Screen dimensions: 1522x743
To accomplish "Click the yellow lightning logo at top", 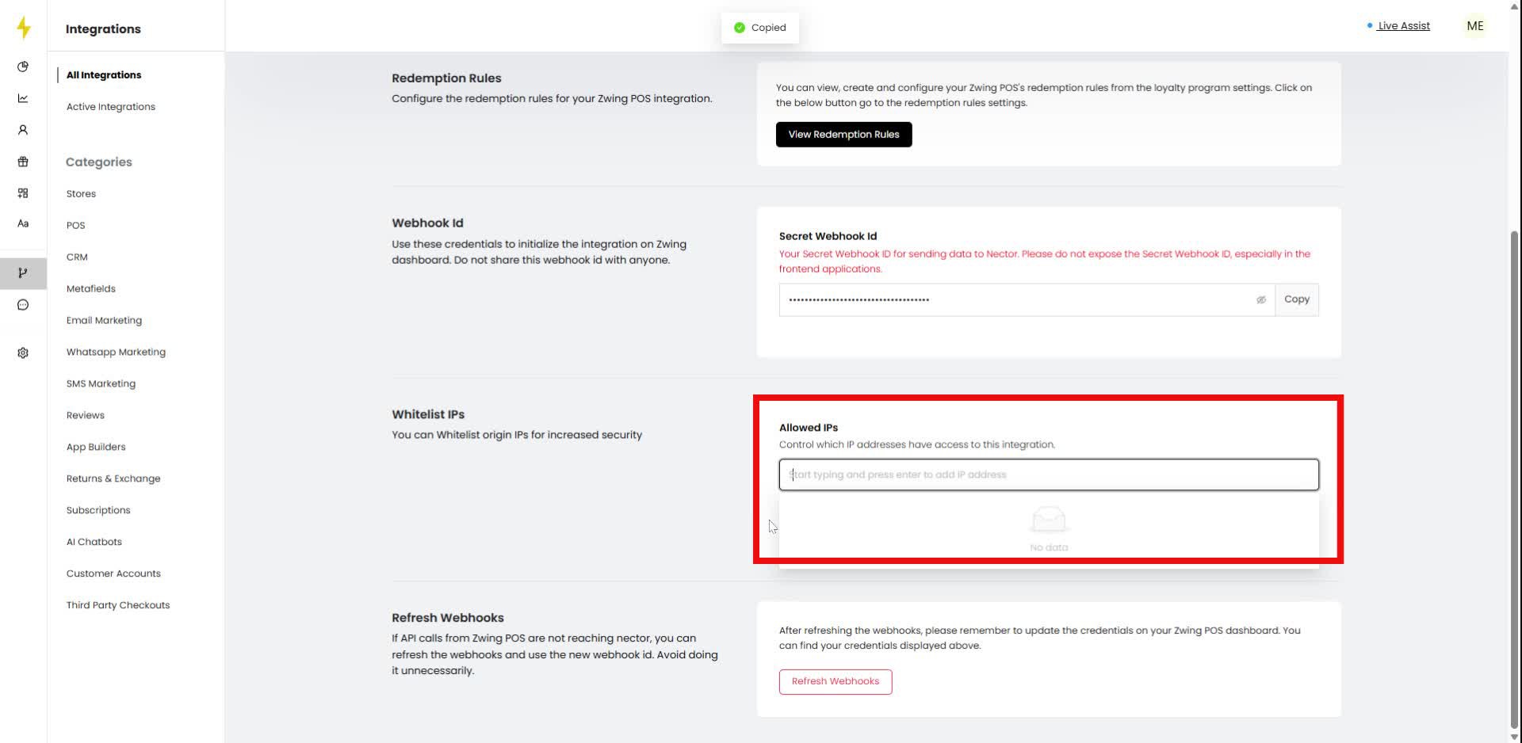I will [x=23, y=27].
